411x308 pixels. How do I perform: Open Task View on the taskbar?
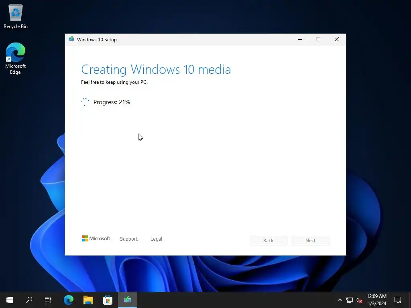tap(48, 300)
